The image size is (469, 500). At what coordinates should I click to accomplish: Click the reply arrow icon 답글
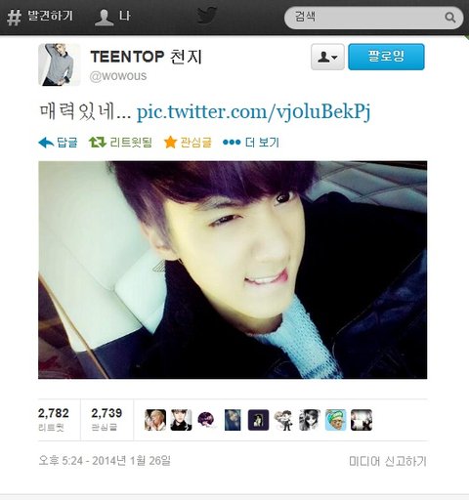(x=58, y=143)
